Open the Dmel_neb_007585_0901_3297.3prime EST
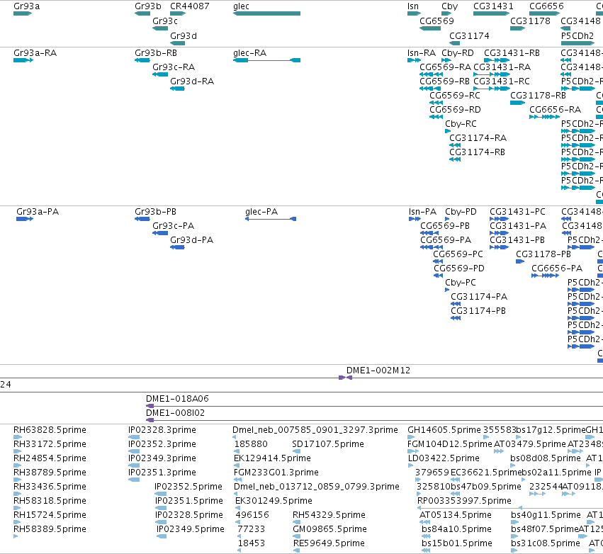Image resolution: width=603 pixels, height=554 pixels. pos(235,437)
